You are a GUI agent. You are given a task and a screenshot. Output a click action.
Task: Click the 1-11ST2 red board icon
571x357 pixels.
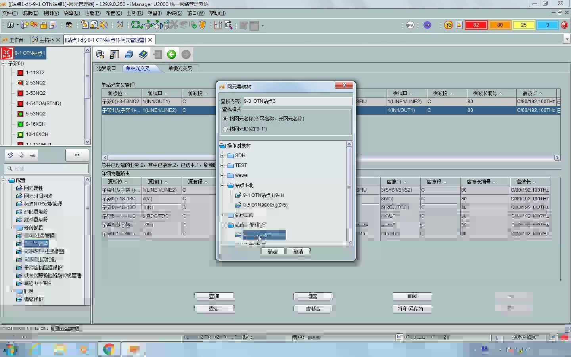[x=21, y=73]
